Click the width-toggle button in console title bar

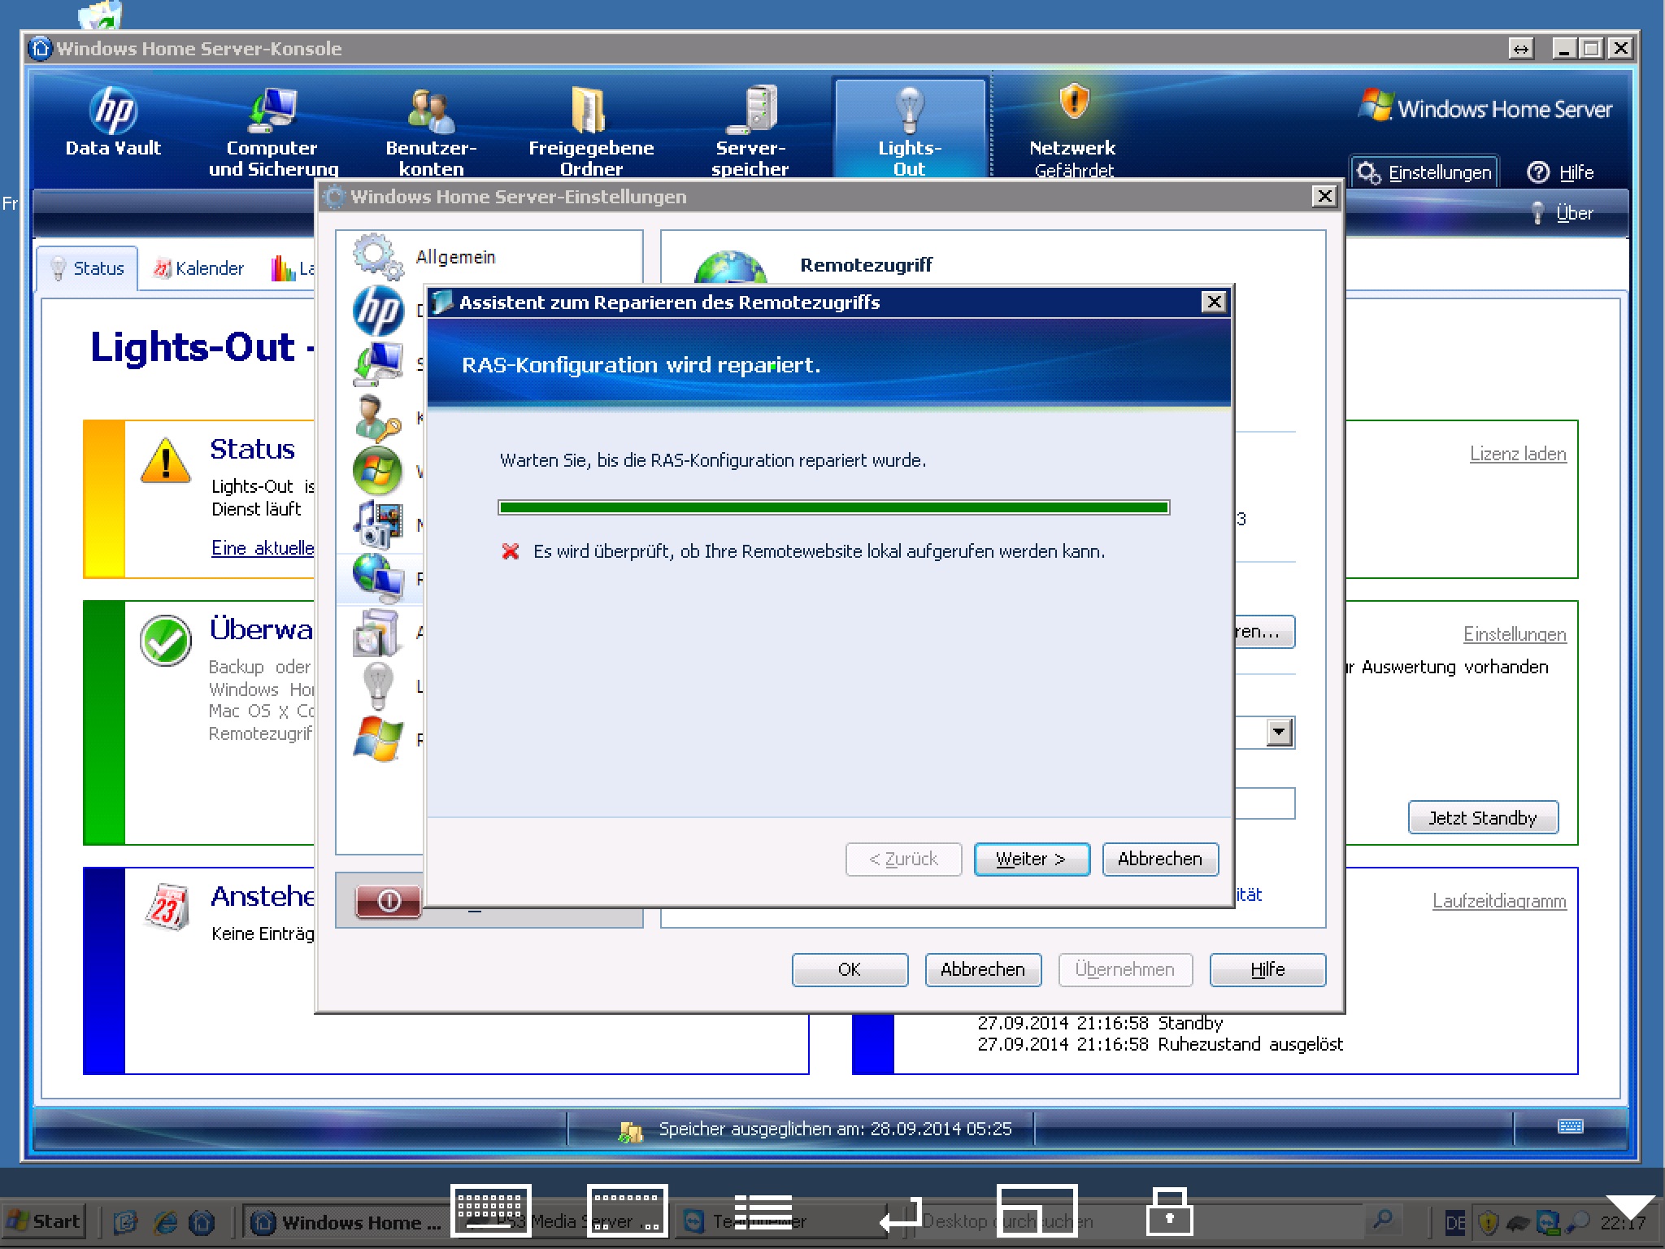tap(1521, 49)
